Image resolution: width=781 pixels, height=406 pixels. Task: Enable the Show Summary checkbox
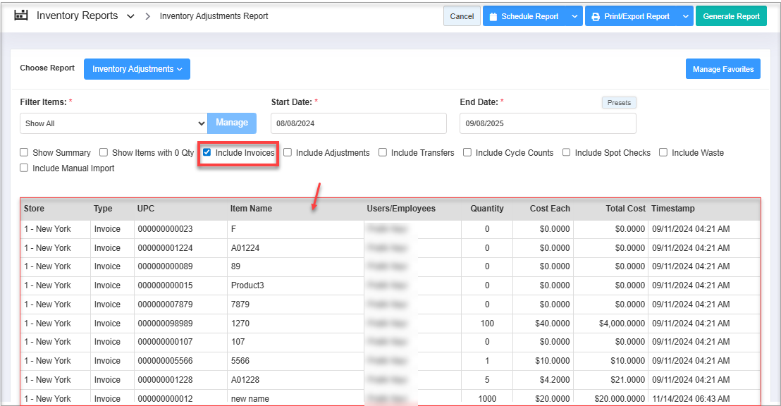24,152
